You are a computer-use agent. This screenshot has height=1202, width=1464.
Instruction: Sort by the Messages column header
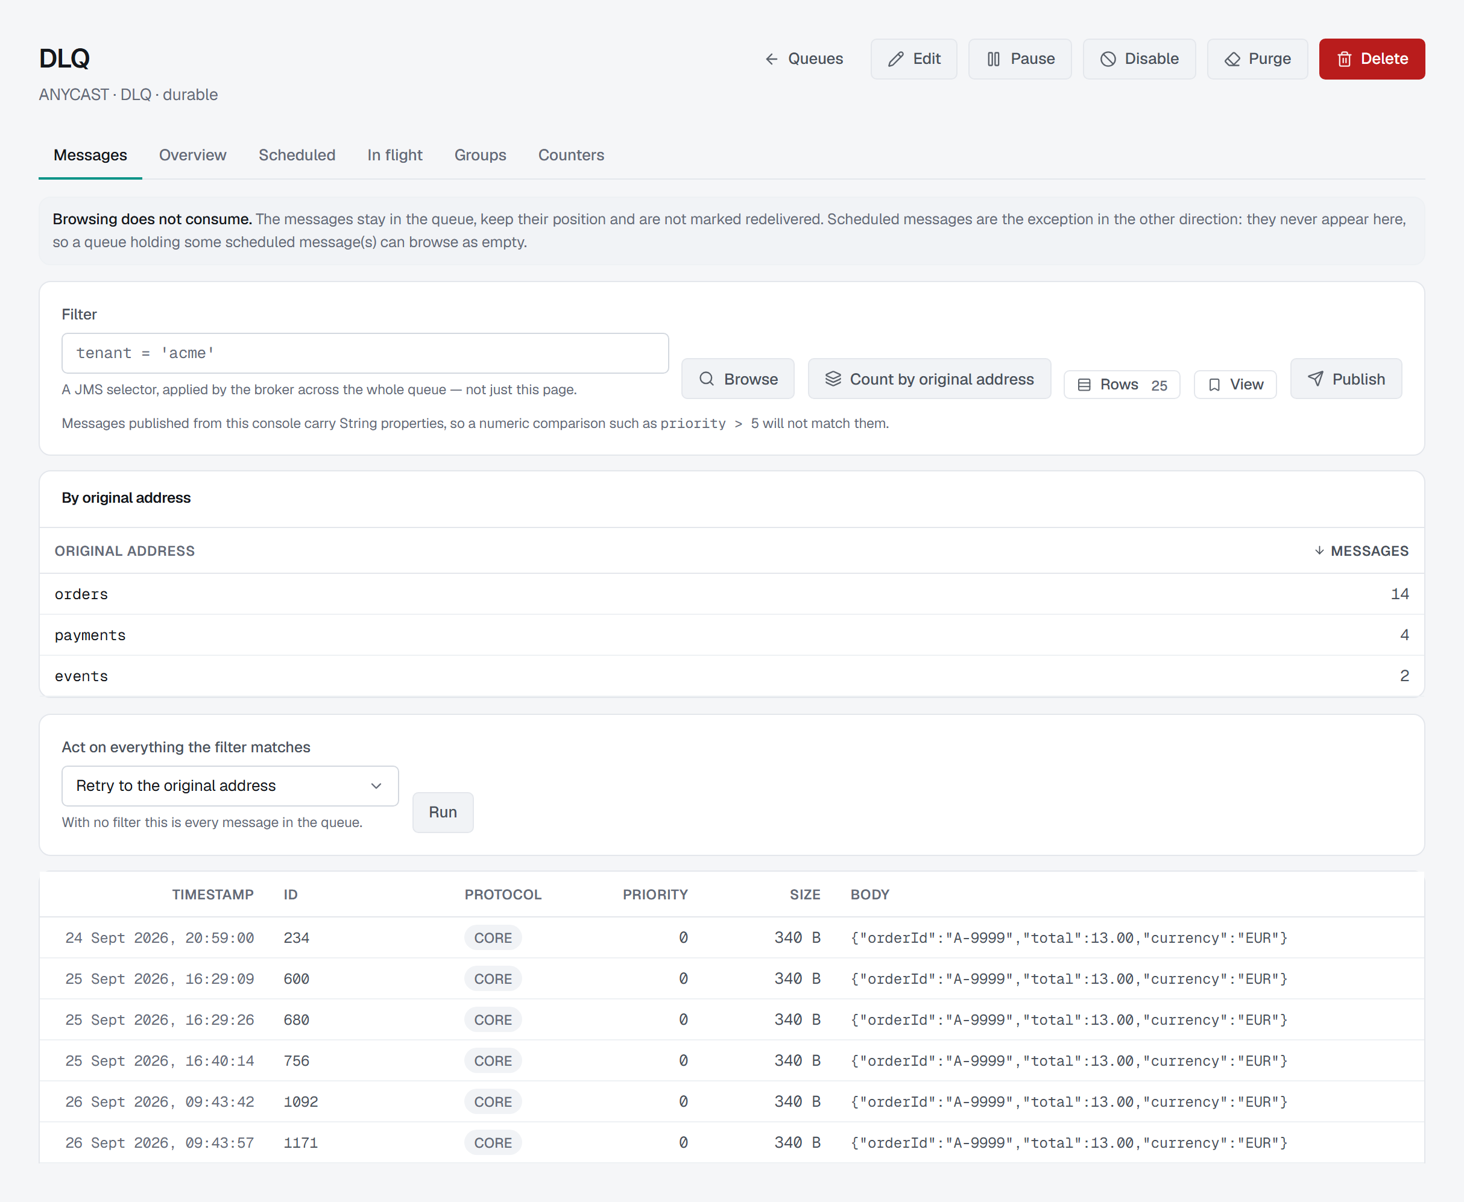1361,551
